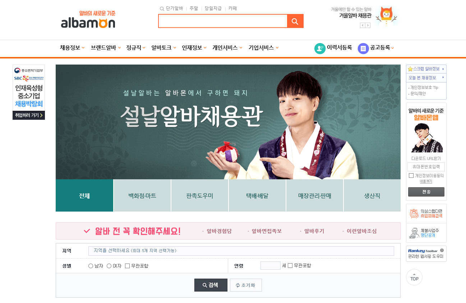Tick the 개인정보이용동의 checkbox

tap(411, 176)
